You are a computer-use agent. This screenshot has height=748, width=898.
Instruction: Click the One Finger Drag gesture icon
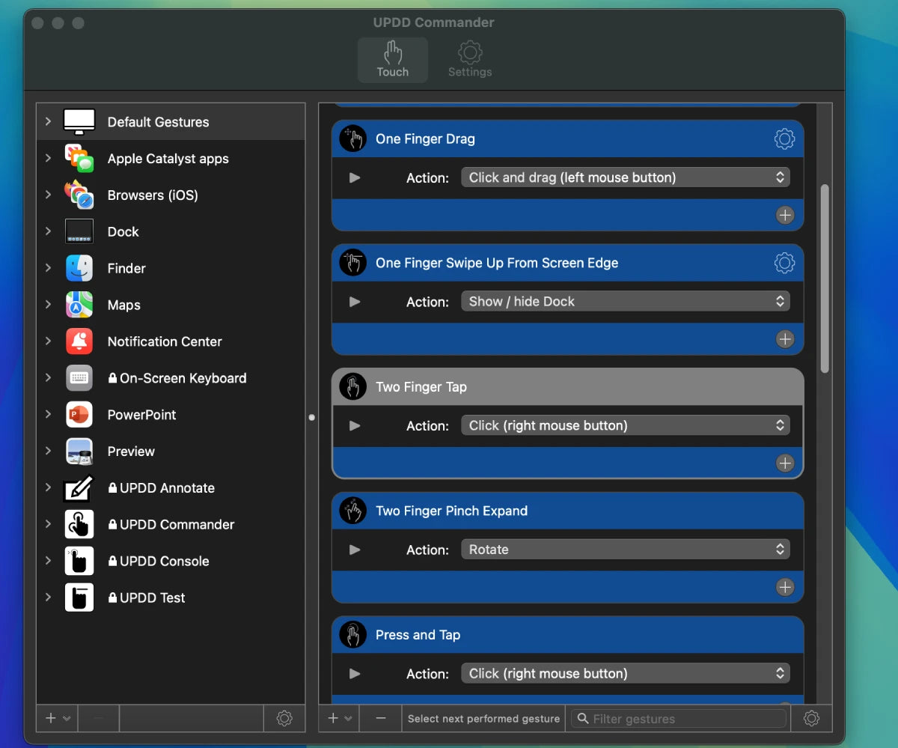point(353,139)
